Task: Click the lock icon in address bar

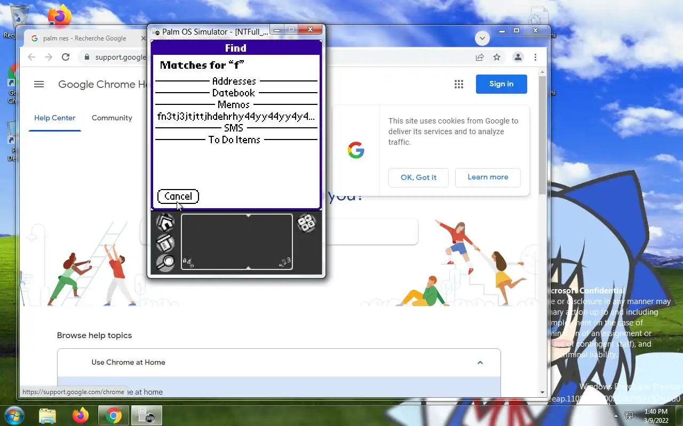Action: click(x=87, y=57)
